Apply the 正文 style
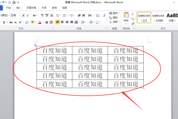This screenshot has height=119, width=178. 144,17
